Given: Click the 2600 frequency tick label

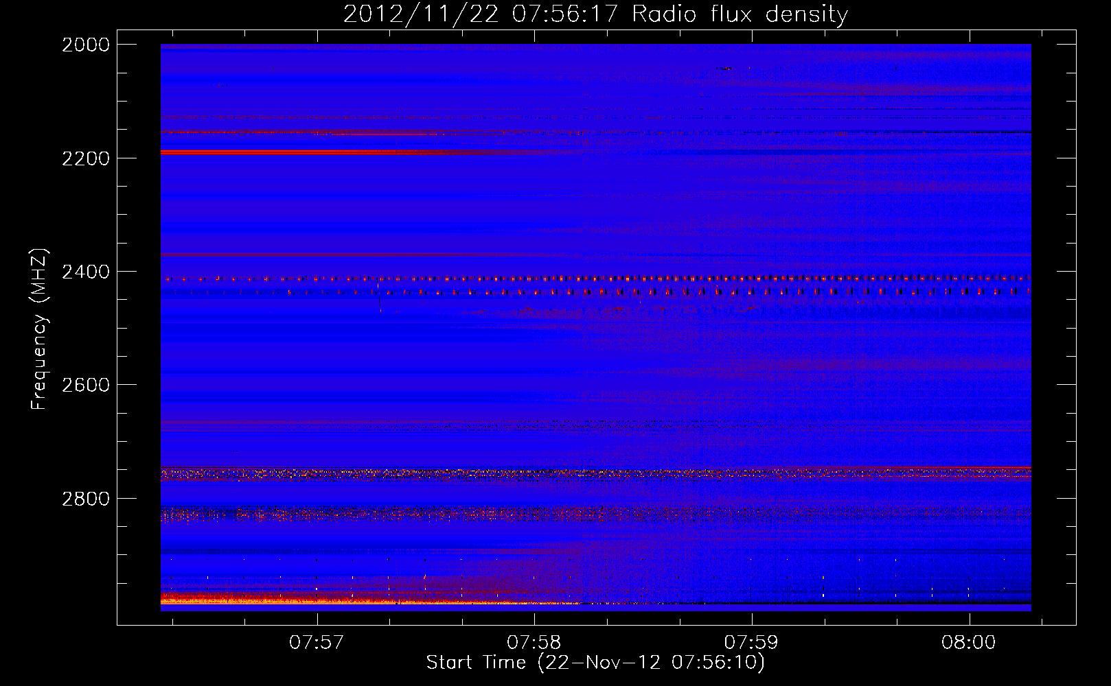Looking at the screenshot, I should 86,385.
